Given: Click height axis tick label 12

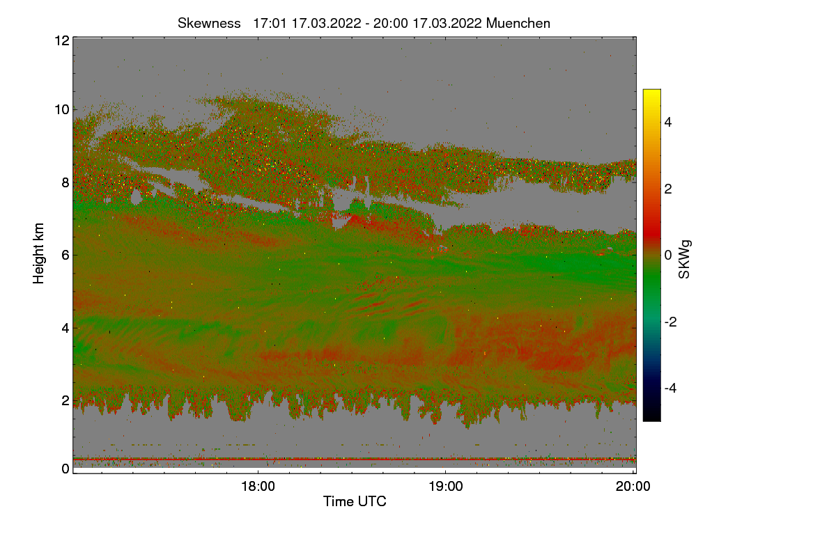Looking at the screenshot, I should [61, 40].
